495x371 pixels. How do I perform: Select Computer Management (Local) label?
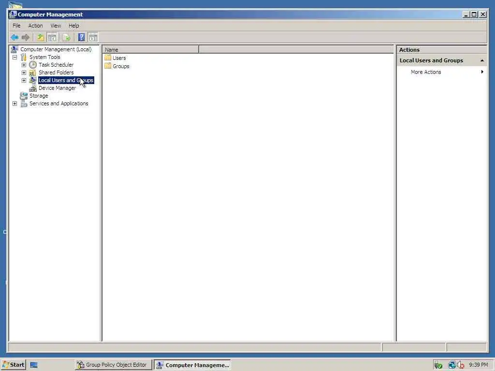click(x=56, y=49)
